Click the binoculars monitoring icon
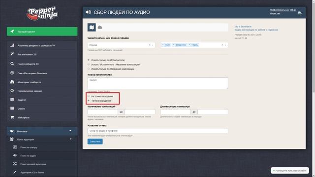 click(x=12, y=82)
